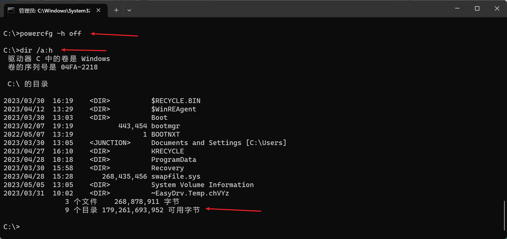Click the BOOTNXT file entry
The image size is (507, 239).
pyautogui.click(x=165, y=135)
